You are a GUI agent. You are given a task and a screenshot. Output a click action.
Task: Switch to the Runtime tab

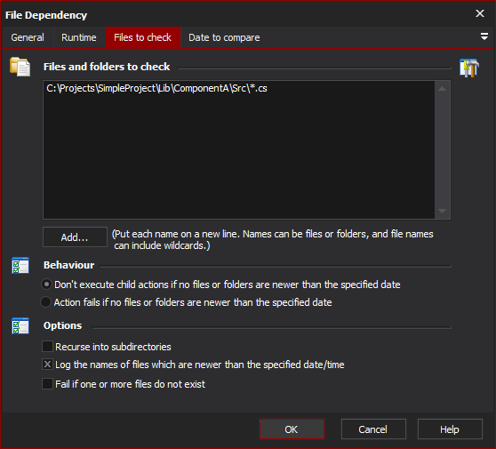pyautogui.click(x=79, y=37)
